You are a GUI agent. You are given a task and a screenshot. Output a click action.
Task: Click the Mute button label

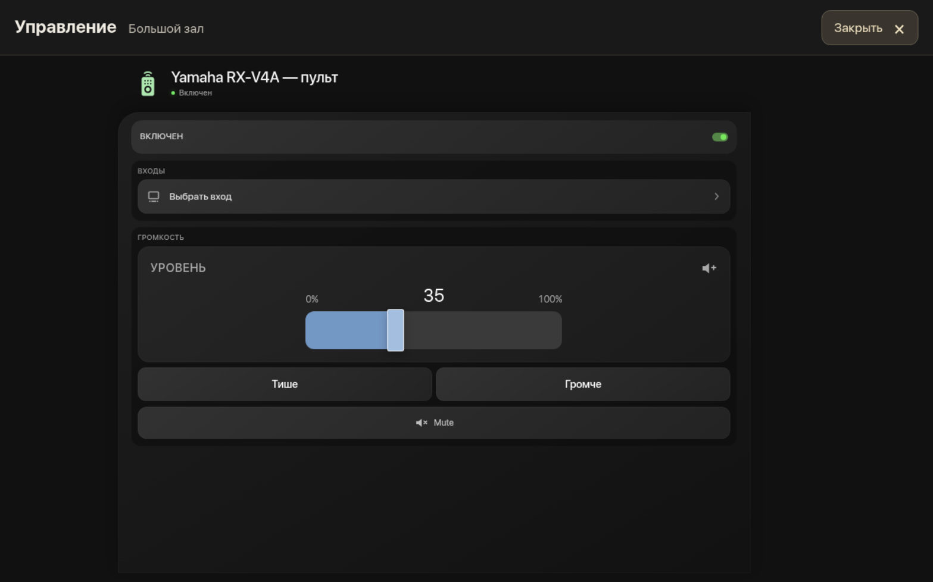tap(444, 423)
